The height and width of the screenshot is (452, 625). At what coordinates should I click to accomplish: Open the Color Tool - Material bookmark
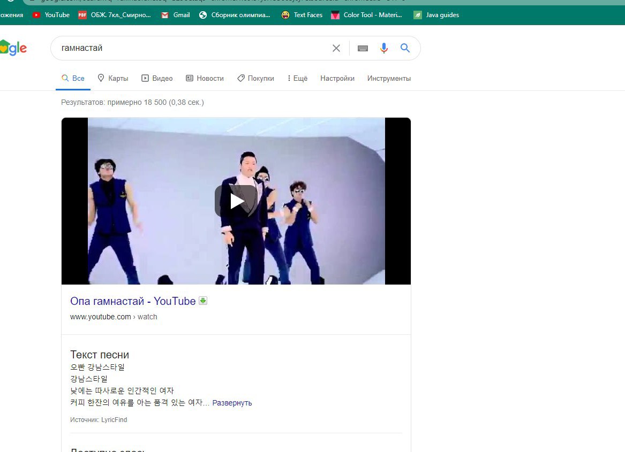pyautogui.click(x=367, y=15)
